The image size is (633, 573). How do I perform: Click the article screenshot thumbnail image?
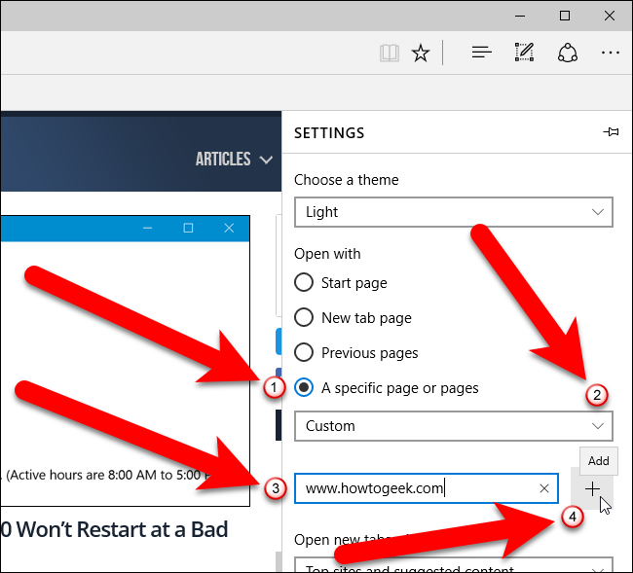126,361
